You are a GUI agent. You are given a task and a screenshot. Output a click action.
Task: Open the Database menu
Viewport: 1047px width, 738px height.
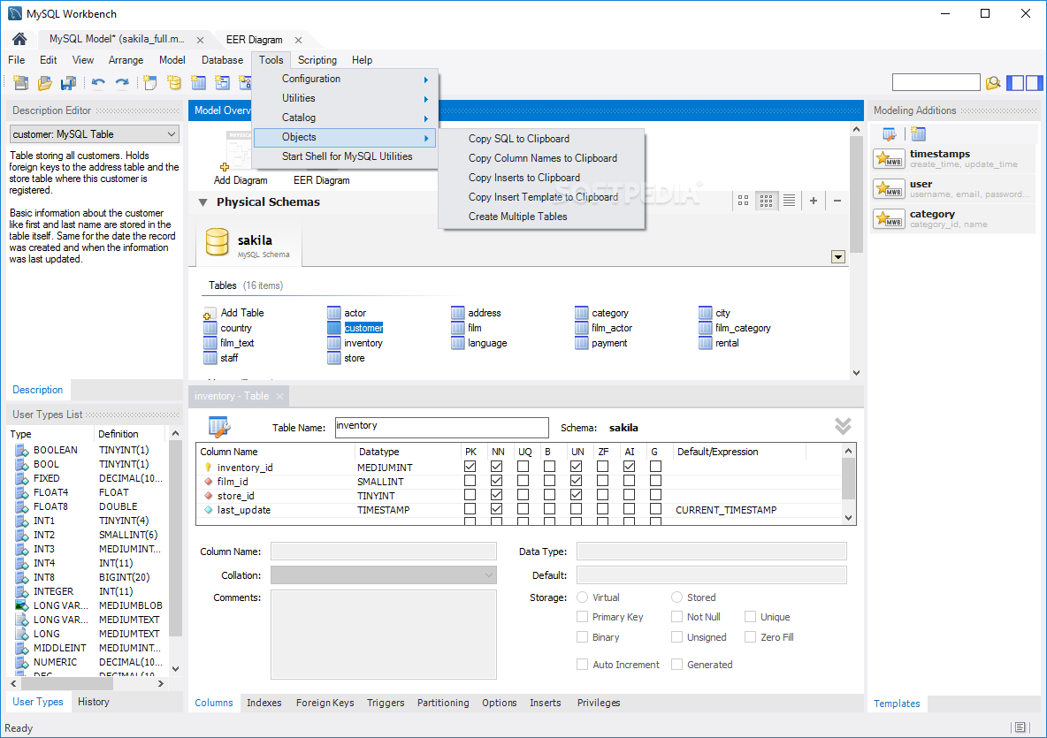222,60
